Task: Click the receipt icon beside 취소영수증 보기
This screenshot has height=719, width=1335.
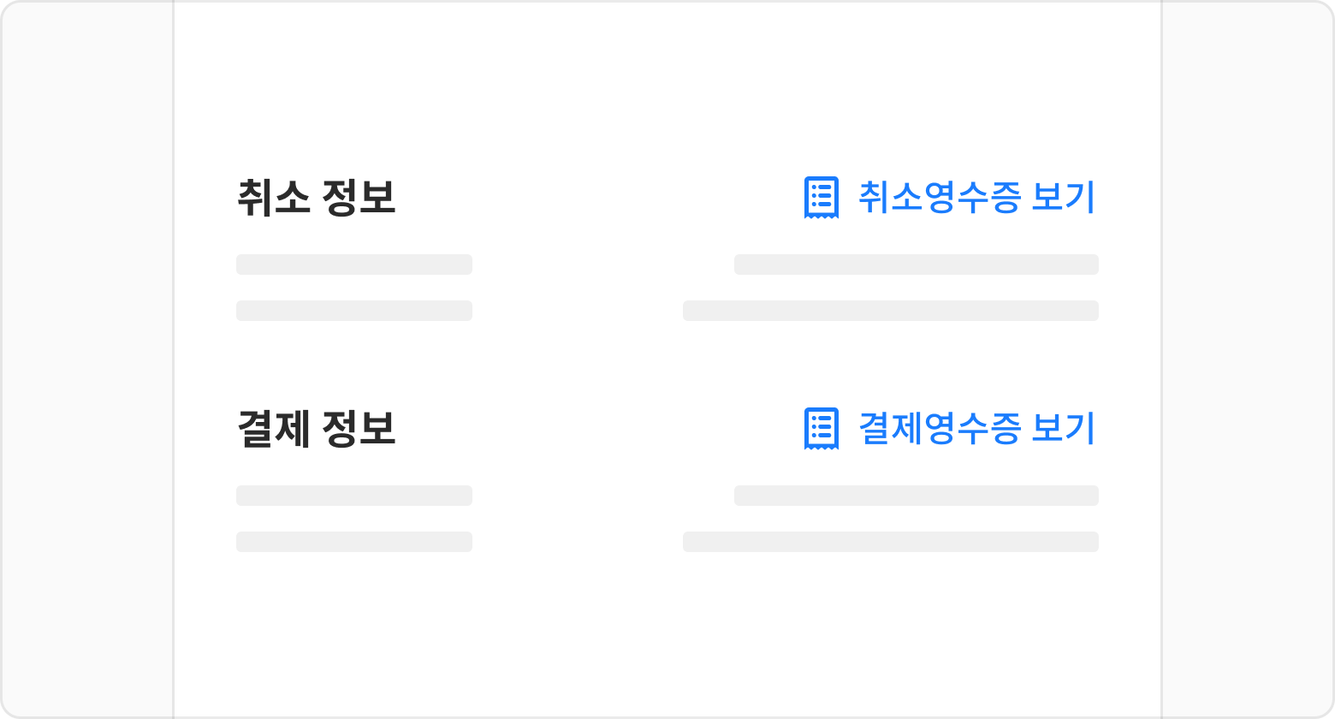Action: pos(821,198)
